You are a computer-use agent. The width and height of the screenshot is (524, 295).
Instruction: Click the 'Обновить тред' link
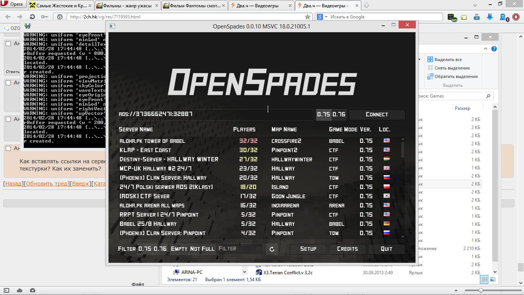point(47,184)
